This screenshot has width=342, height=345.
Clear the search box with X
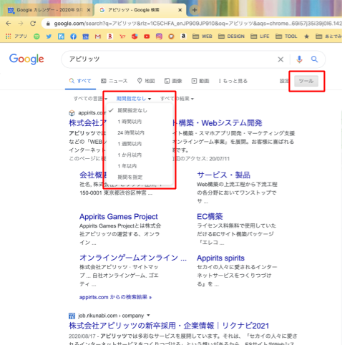(280, 59)
